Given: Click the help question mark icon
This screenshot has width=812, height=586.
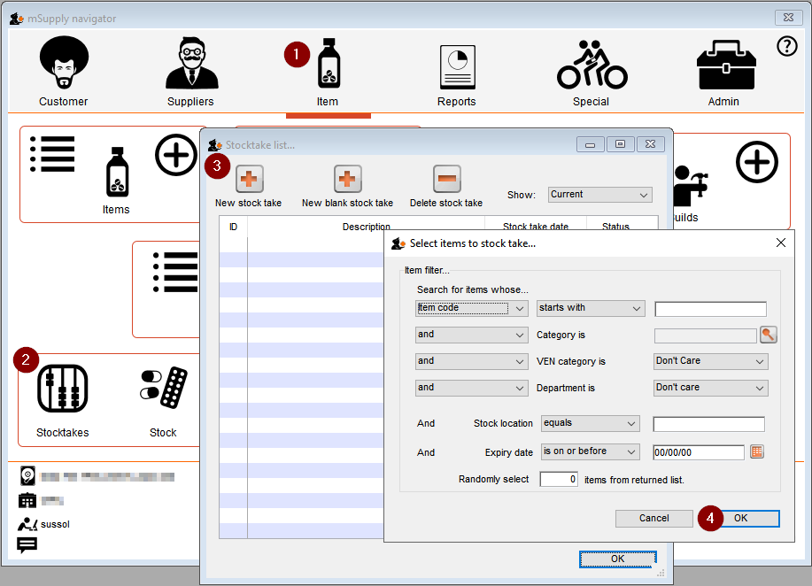Looking at the screenshot, I should click(786, 47).
